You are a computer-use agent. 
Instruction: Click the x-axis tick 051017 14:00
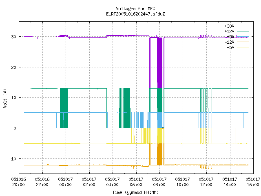pos(230,182)
